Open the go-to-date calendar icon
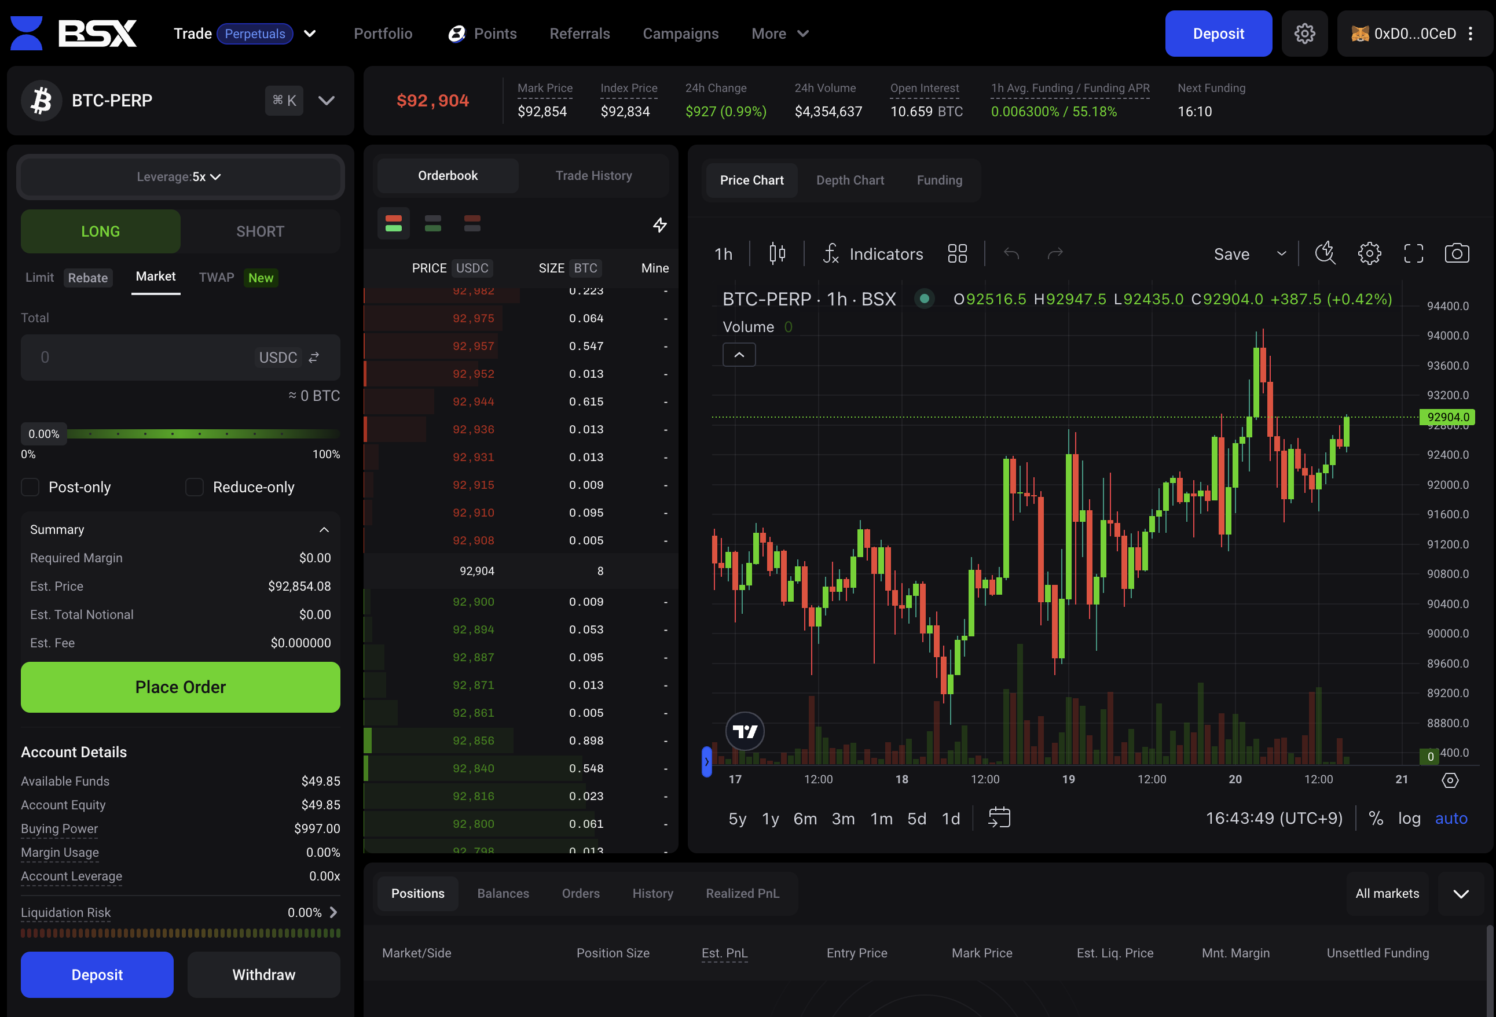1496x1017 pixels. tap(999, 817)
